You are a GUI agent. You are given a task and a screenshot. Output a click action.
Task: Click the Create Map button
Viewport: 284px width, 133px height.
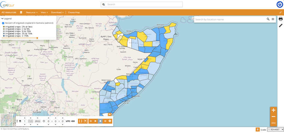[x=74, y=12]
